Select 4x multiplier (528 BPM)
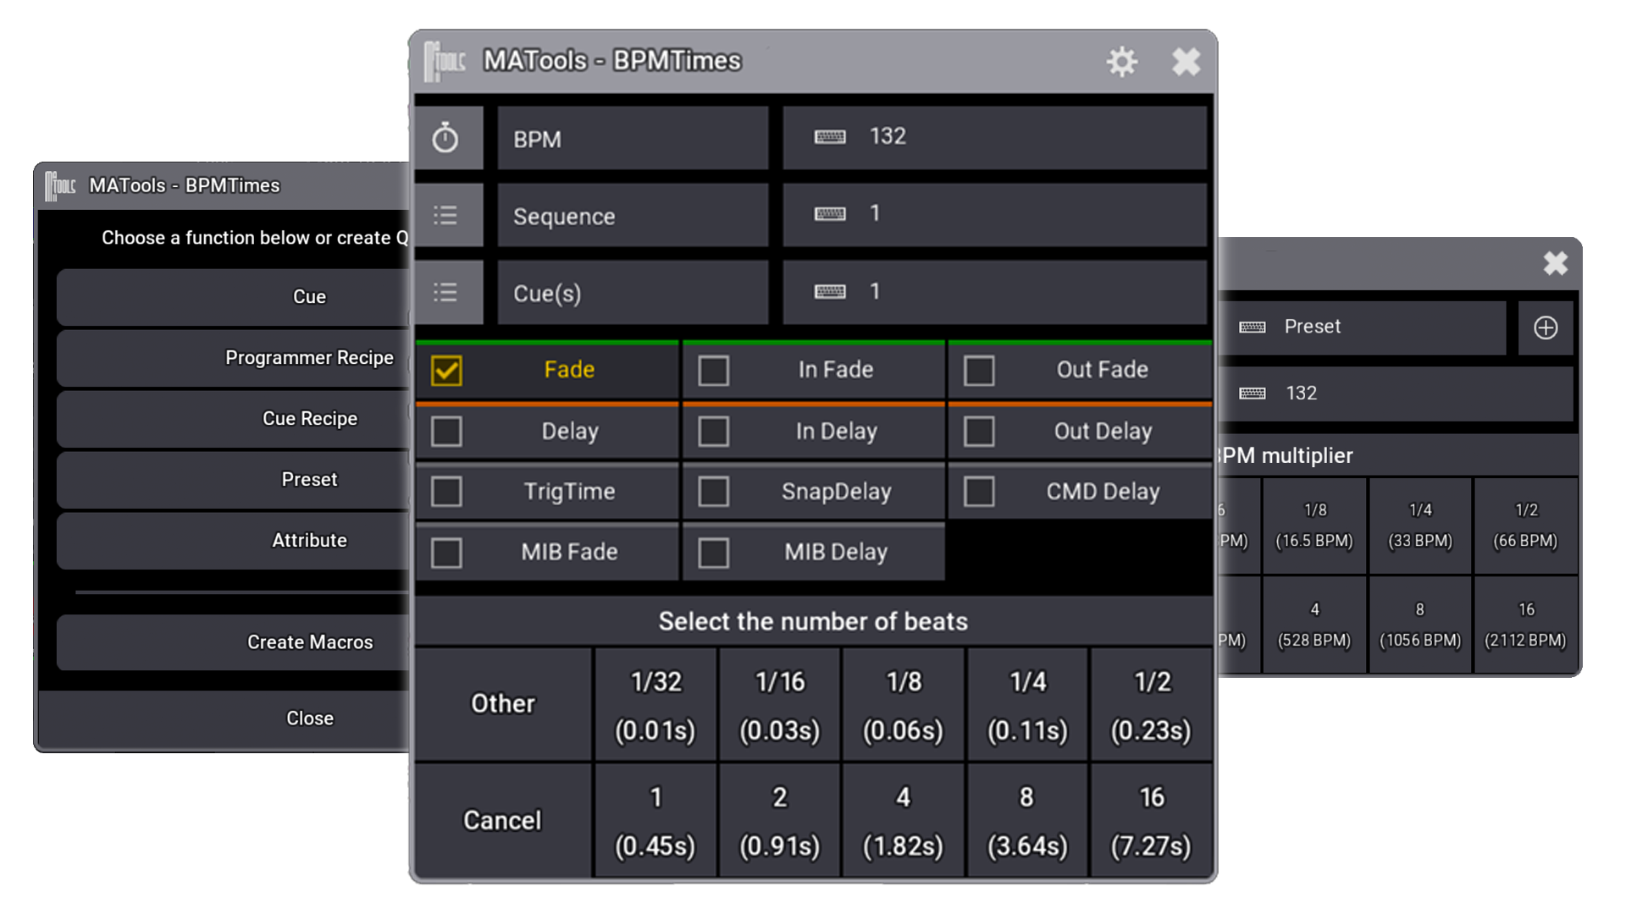1626x914 pixels. (x=1314, y=625)
